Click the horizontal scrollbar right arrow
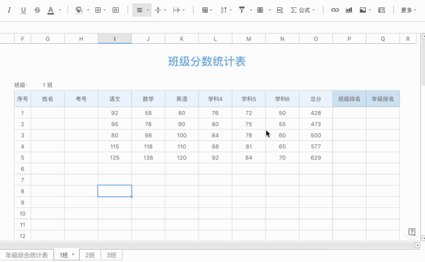The image size is (425, 262). click(417, 245)
